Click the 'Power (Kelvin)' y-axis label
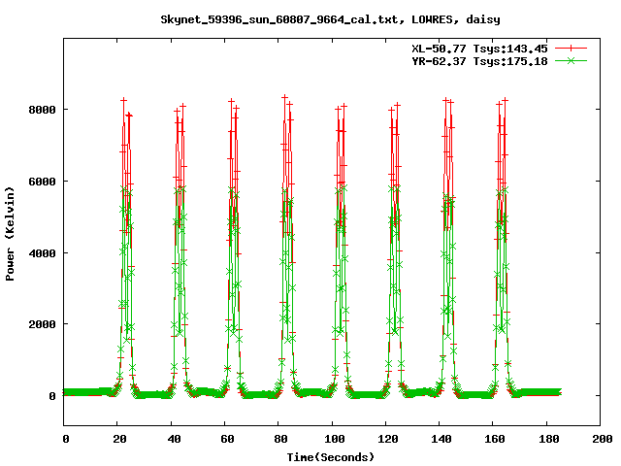The image size is (621, 466). pos(10,234)
